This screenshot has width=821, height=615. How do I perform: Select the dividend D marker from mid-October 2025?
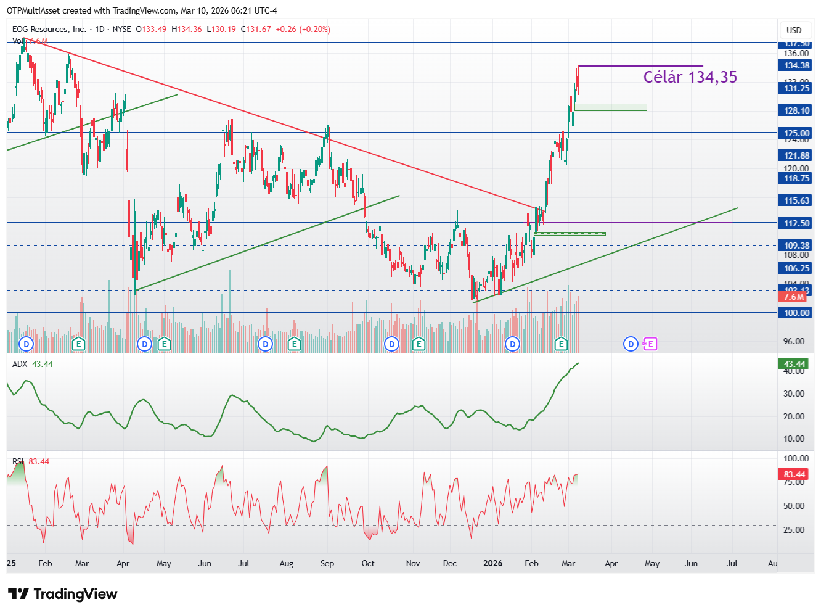(x=392, y=344)
